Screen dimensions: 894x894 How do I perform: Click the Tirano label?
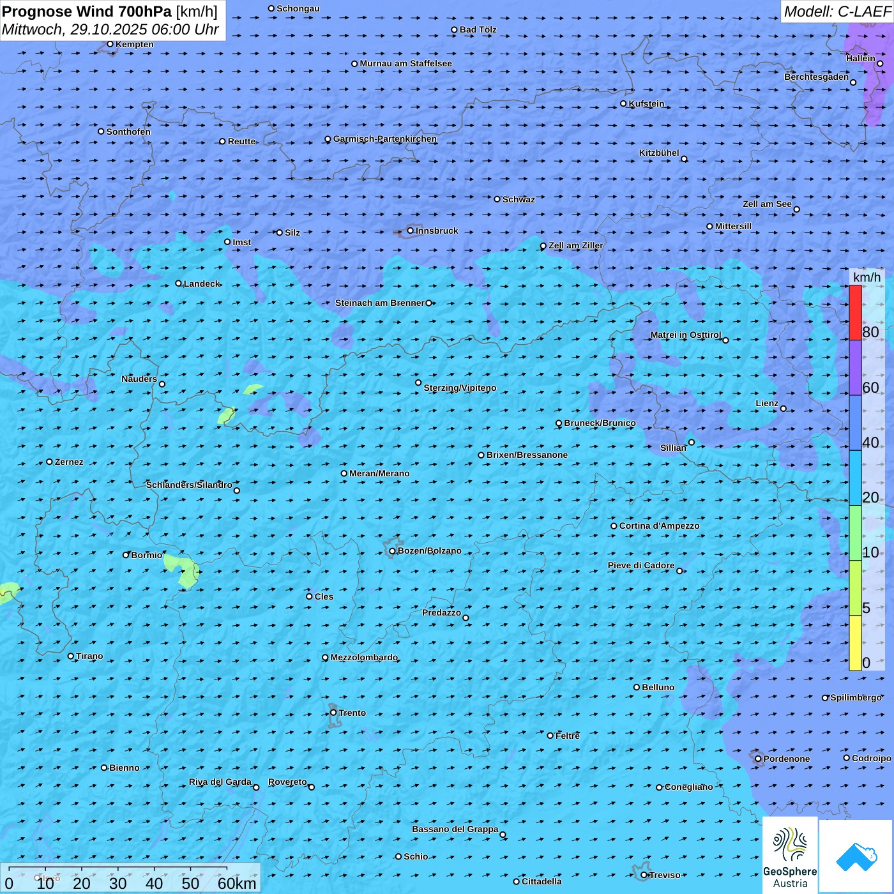coord(89,656)
